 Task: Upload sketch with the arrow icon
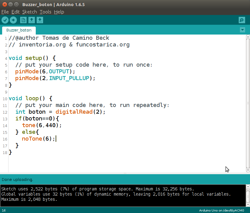13,20
